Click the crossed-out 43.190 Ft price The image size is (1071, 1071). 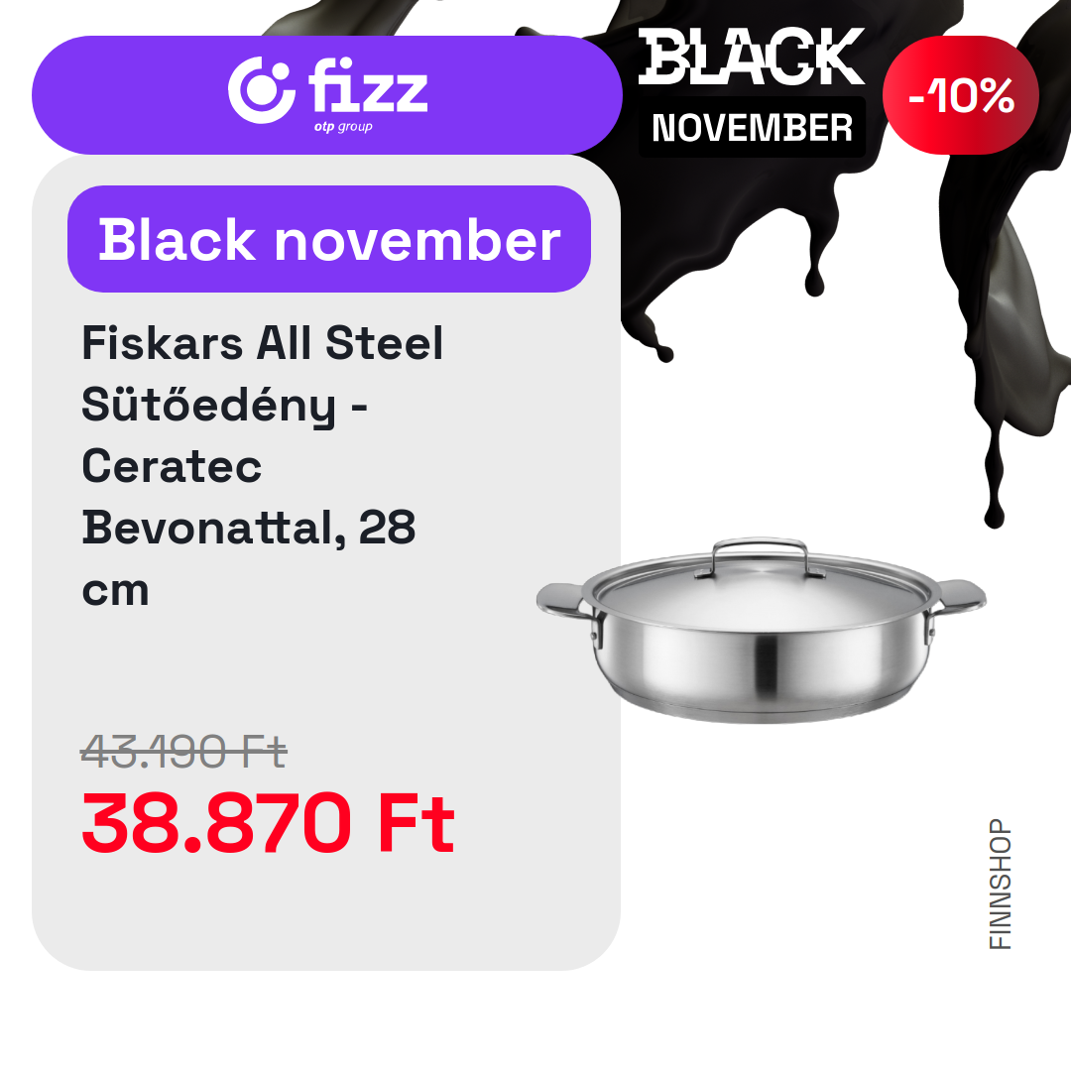point(183,753)
